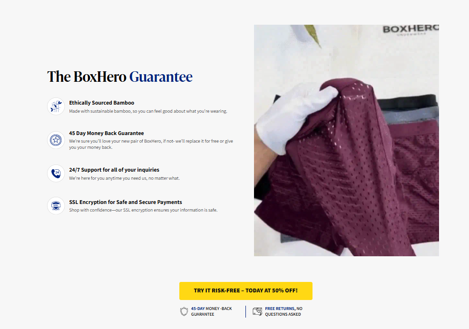Select the Ethically Sourced Bamboo heading

[102, 103]
